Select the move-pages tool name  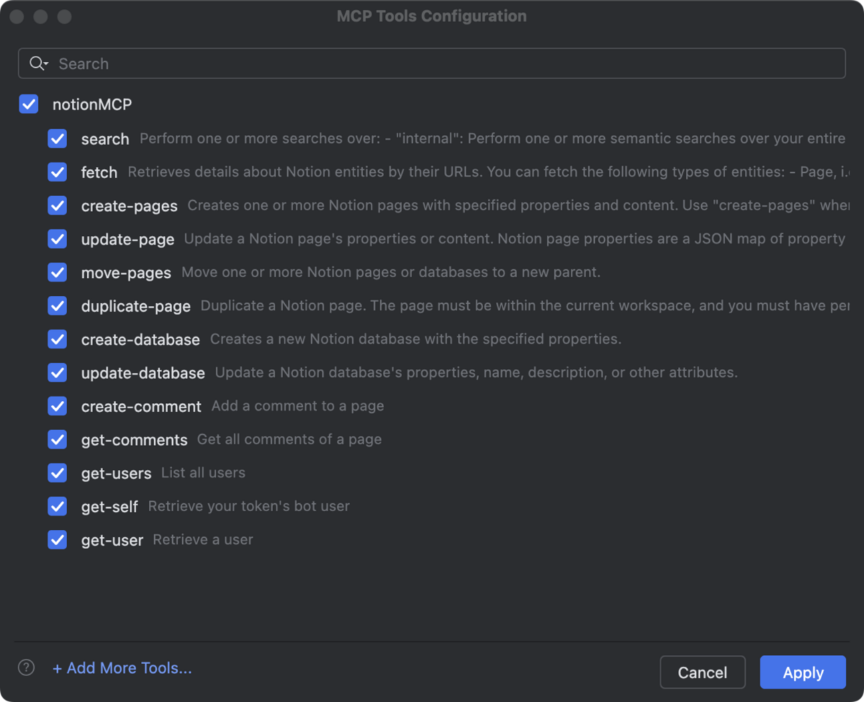click(x=126, y=273)
